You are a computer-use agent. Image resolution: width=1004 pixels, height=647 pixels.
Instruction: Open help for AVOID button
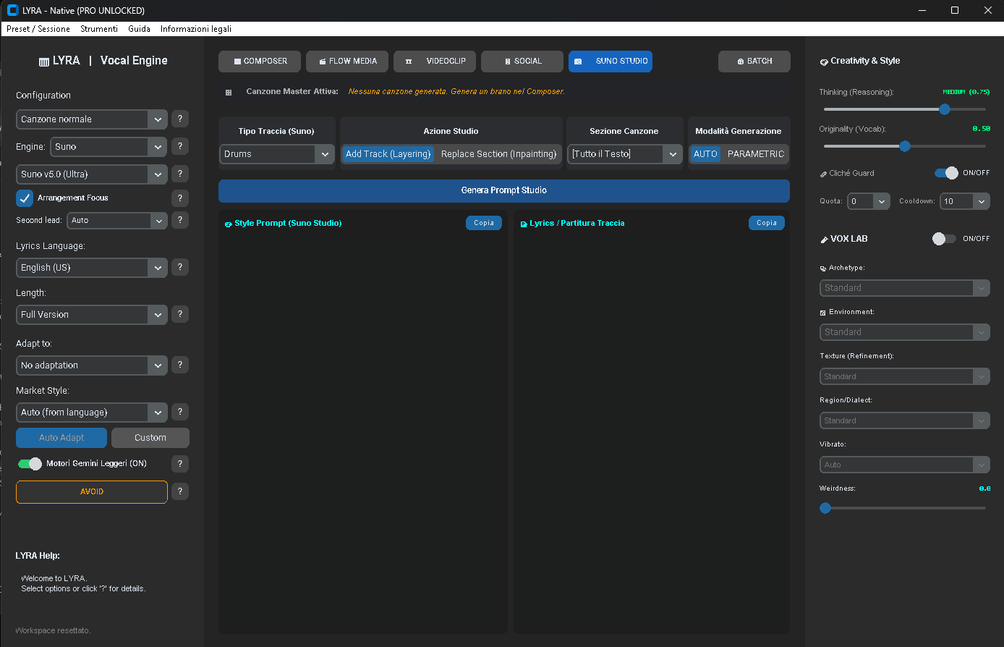click(180, 491)
